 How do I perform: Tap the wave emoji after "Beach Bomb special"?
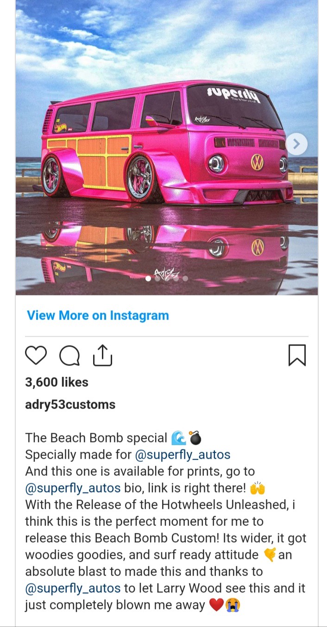pos(178,438)
